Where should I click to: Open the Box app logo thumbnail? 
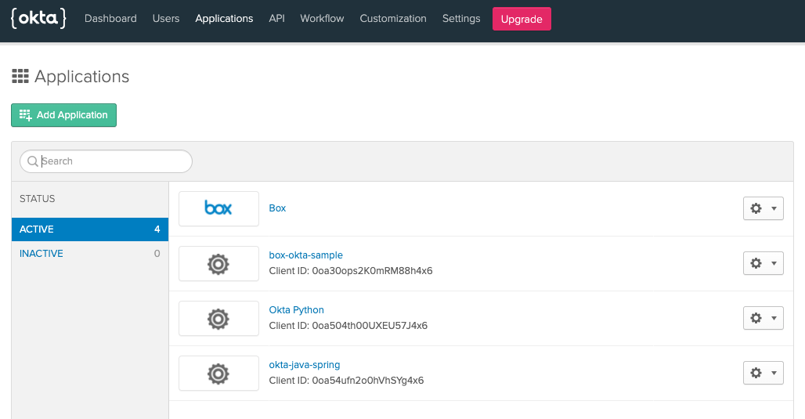tap(218, 208)
